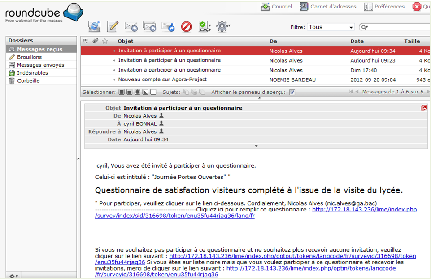The image size is (431, 279).
Task: Open Courriel mail section
Action: click(x=276, y=7)
